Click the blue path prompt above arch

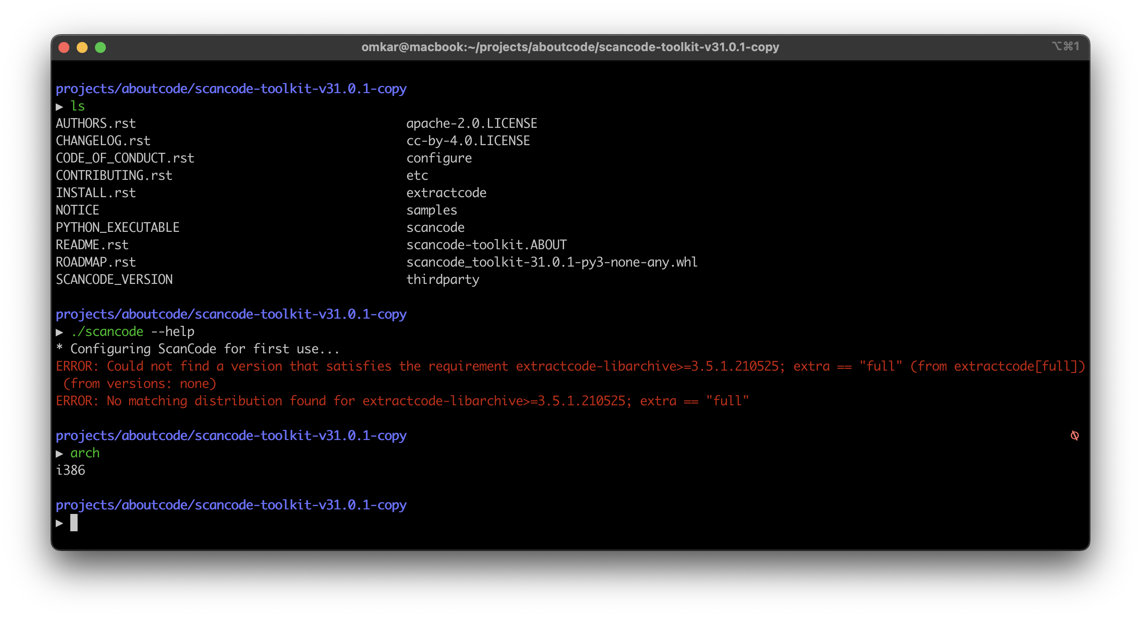click(x=231, y=436)
